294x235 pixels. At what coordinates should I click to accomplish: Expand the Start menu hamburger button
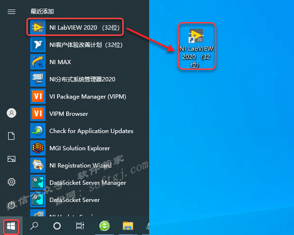12,12
